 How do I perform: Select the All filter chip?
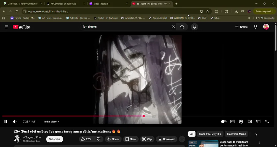click(x=192, y=134)
